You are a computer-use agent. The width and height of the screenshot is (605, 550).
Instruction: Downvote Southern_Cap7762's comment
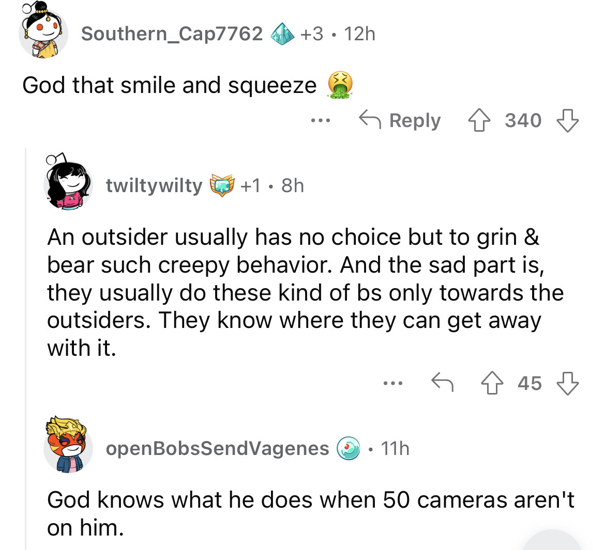567,121
